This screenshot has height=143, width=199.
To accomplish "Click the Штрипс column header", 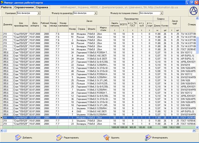I will tap(91, 29).
